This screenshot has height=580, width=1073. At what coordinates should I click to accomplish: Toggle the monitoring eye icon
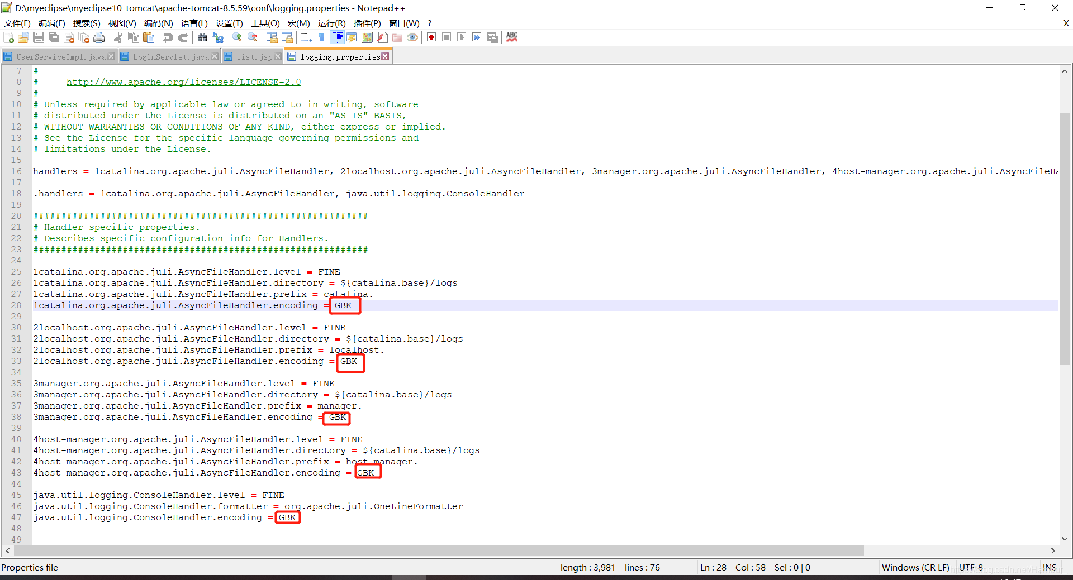(412, 37)
